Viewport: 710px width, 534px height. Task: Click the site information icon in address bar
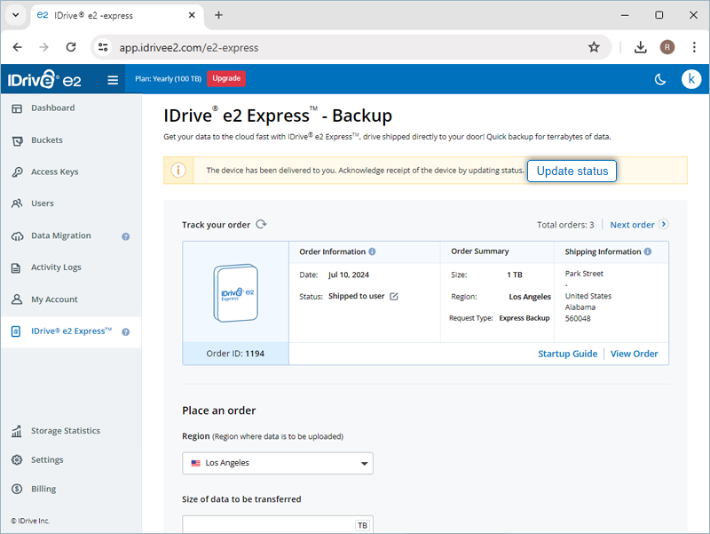(x=103, y=47)
